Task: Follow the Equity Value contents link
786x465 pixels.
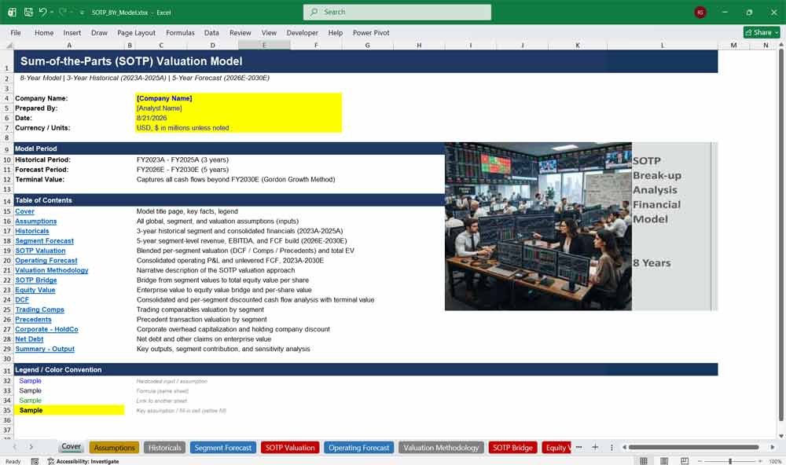Action: point(35,290)
